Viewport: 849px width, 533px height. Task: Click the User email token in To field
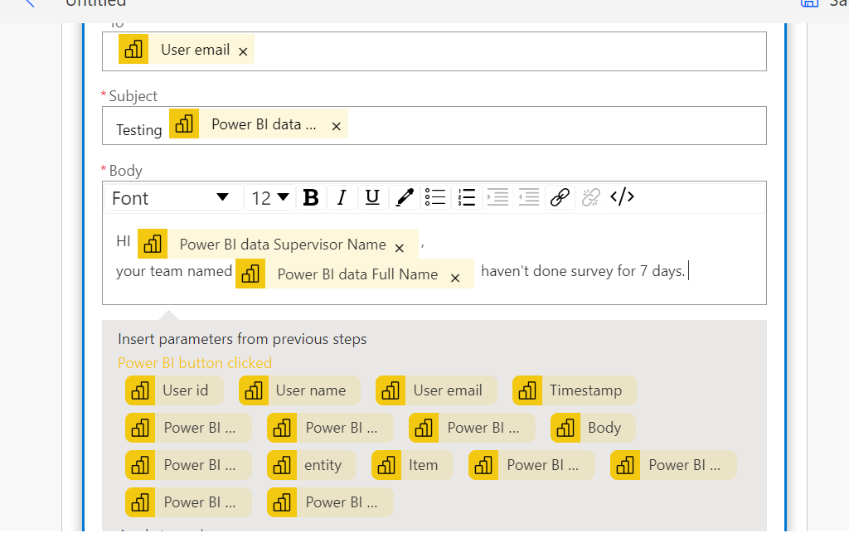(x=187, y=49)
